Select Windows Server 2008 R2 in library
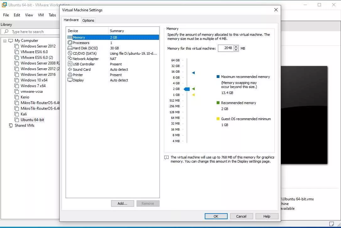 click(x=40, y=63)
